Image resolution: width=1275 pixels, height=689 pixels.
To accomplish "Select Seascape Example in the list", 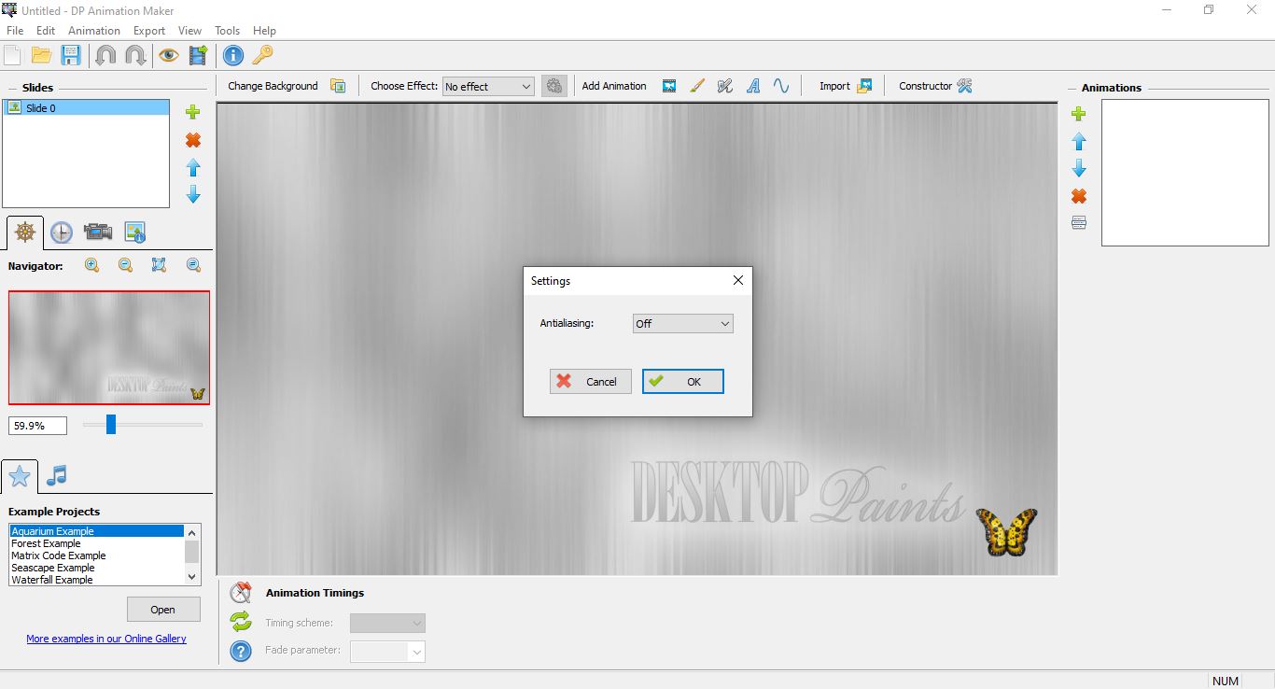I will (x=97, y=568).
